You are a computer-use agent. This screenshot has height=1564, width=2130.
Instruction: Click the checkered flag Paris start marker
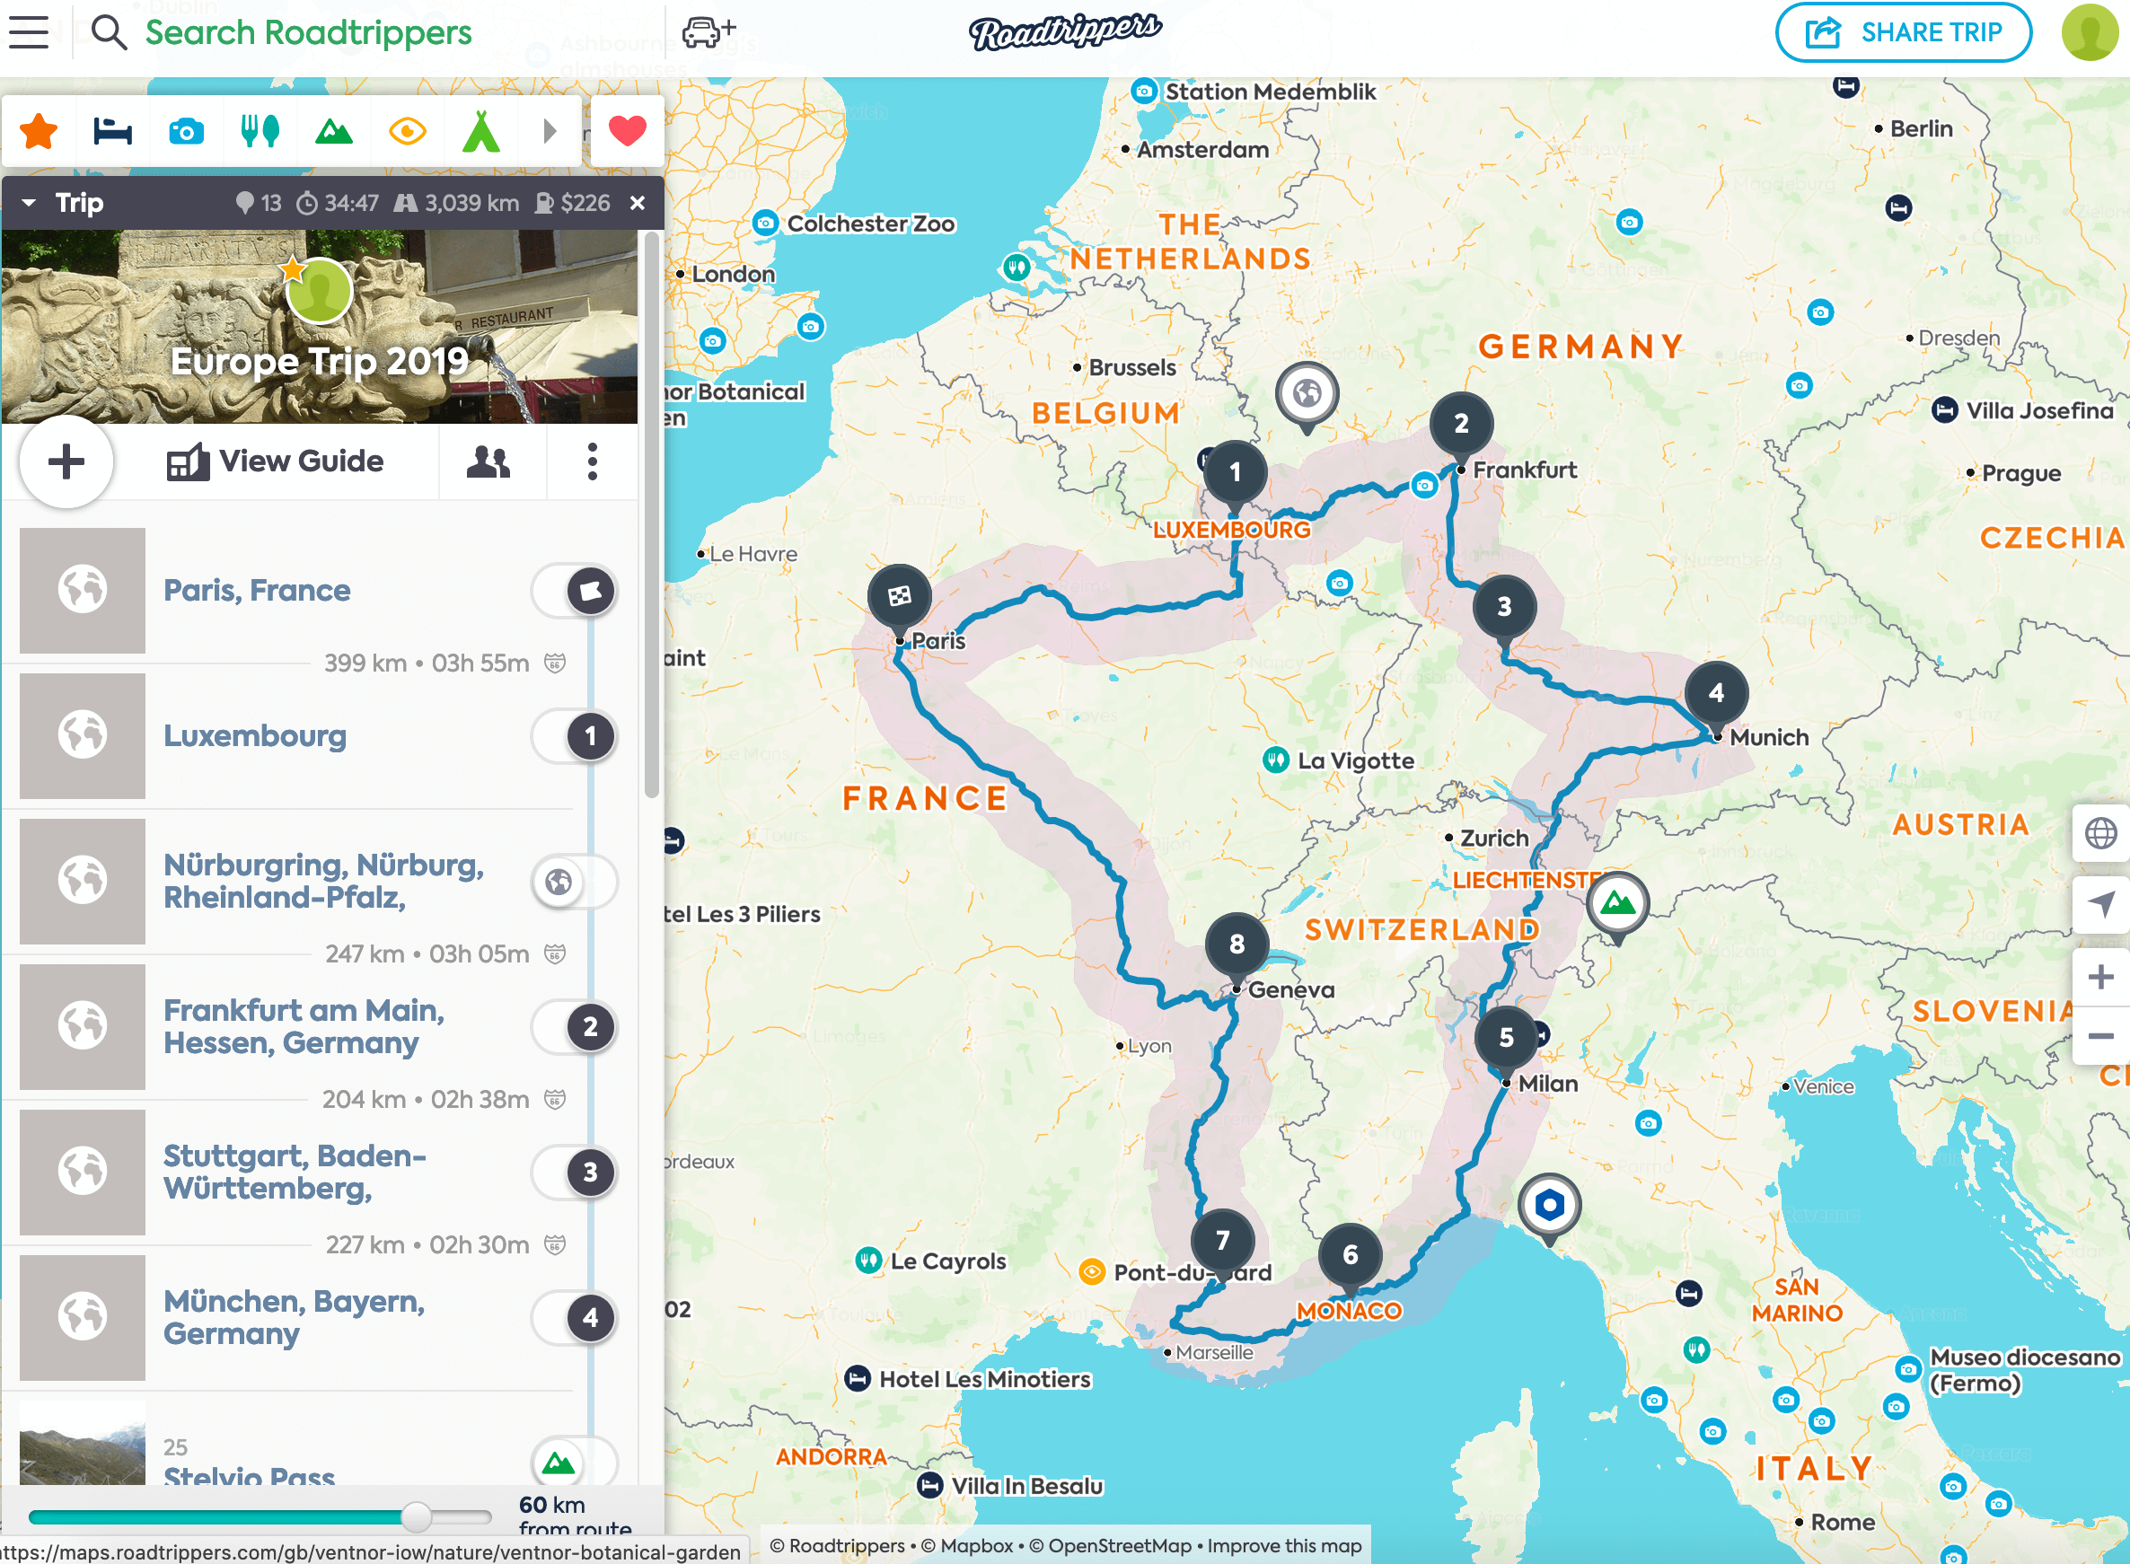900,596
